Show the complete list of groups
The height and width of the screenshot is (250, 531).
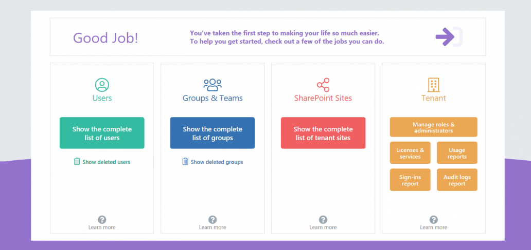tap(213, 133)
